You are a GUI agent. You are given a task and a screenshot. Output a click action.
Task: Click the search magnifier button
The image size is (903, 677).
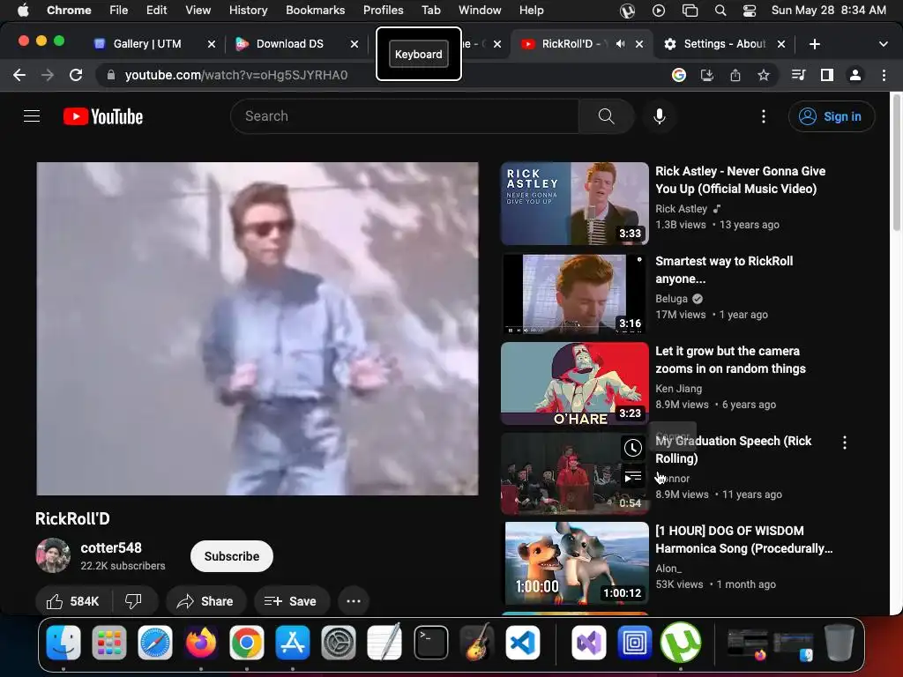click(606, 116)
